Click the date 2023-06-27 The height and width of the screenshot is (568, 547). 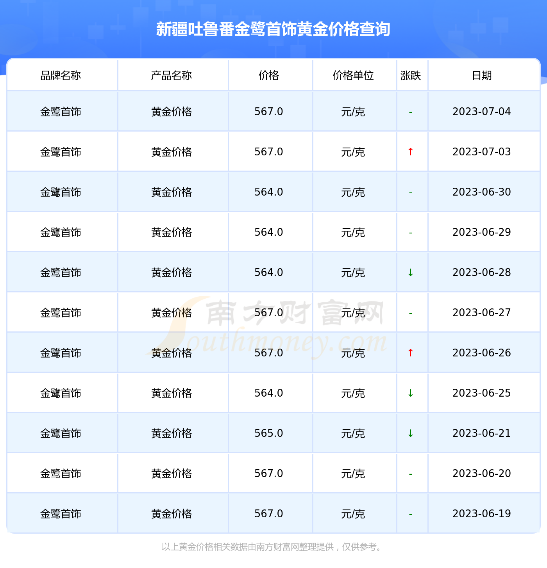[x=482, y=313]
